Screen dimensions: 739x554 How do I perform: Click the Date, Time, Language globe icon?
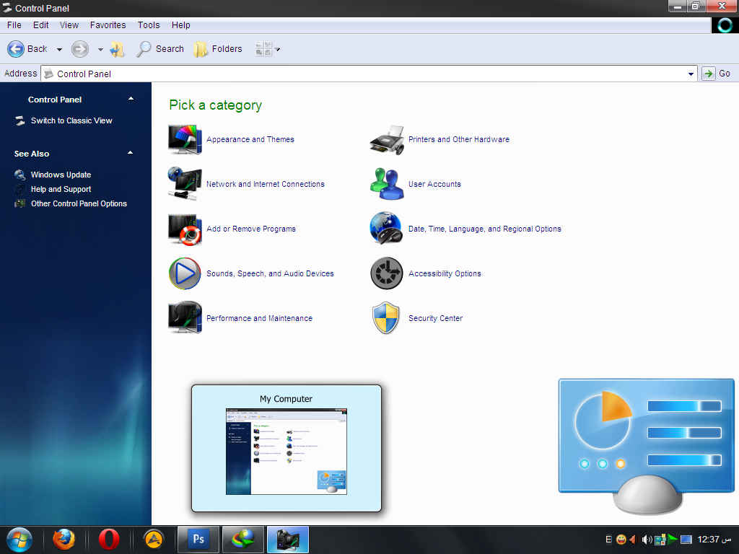386,228
